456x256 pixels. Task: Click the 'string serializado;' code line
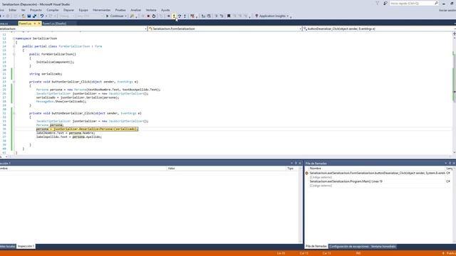pos(46,74)
